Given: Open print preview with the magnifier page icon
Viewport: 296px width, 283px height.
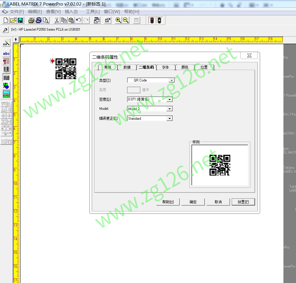Looking at the screenshot, I should (x=46, y=20).
